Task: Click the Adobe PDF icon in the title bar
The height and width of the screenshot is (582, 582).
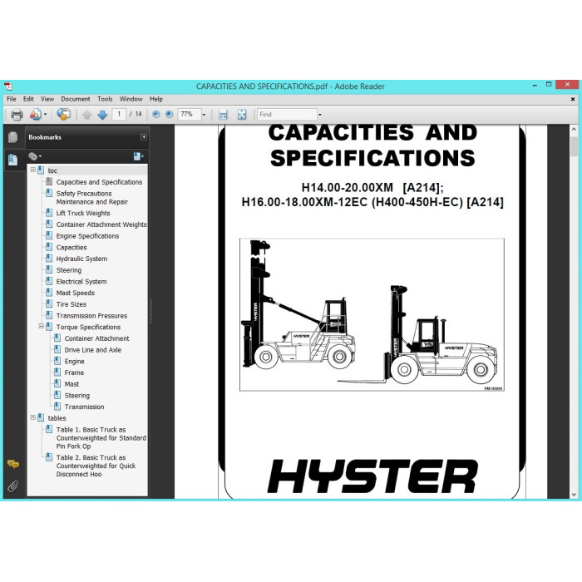Action: (7, 86)
